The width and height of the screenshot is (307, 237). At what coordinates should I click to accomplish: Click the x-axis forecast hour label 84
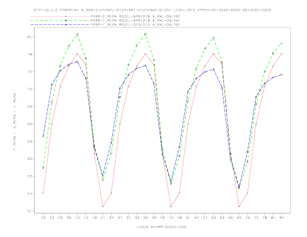[281, 218]
